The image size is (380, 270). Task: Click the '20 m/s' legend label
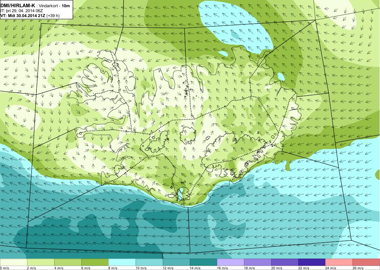coord(277,268)
